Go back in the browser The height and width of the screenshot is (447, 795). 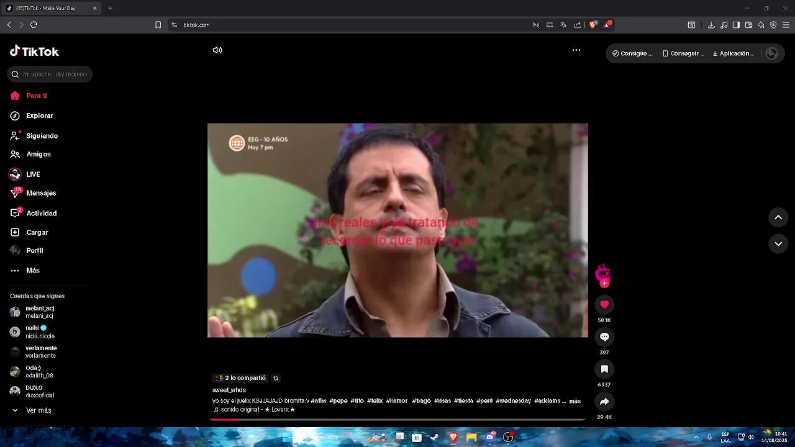tap(9, 25)
